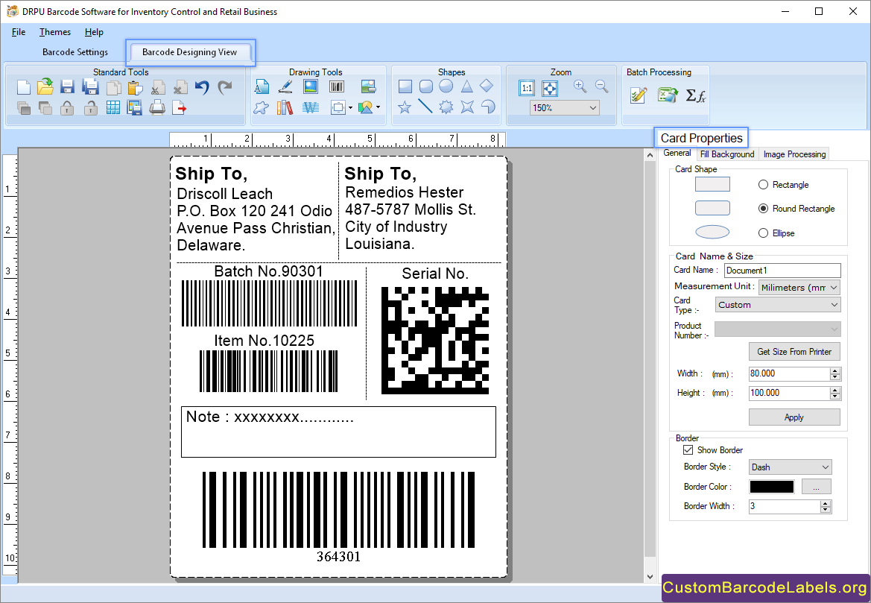Paste from clipboard icon
The height and width of the screenshot is (603, 871).
(135, 88)
